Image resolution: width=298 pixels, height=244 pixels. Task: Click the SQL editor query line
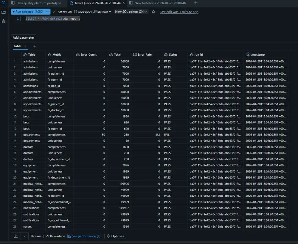(x=53, y=19)
